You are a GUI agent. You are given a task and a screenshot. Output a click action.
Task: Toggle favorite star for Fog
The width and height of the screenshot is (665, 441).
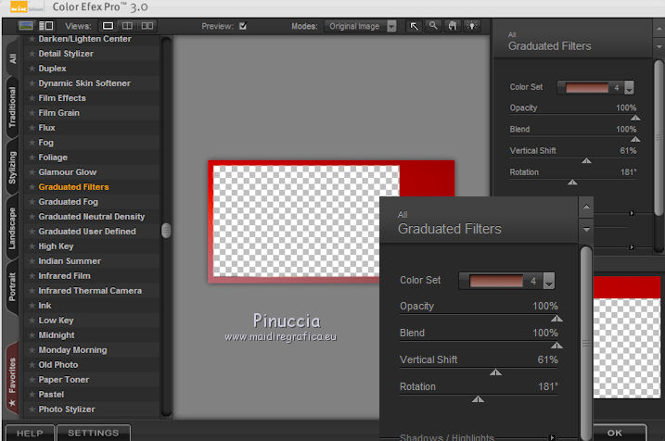point(32,143)
